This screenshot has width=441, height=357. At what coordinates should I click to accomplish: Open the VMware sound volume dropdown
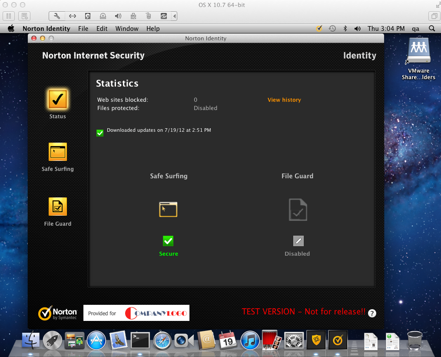(118, 17)
